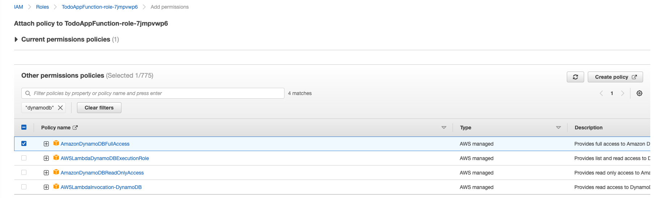Navigate to Roles in breadcrumb
The image size is (655, 198).
[42, 7]
